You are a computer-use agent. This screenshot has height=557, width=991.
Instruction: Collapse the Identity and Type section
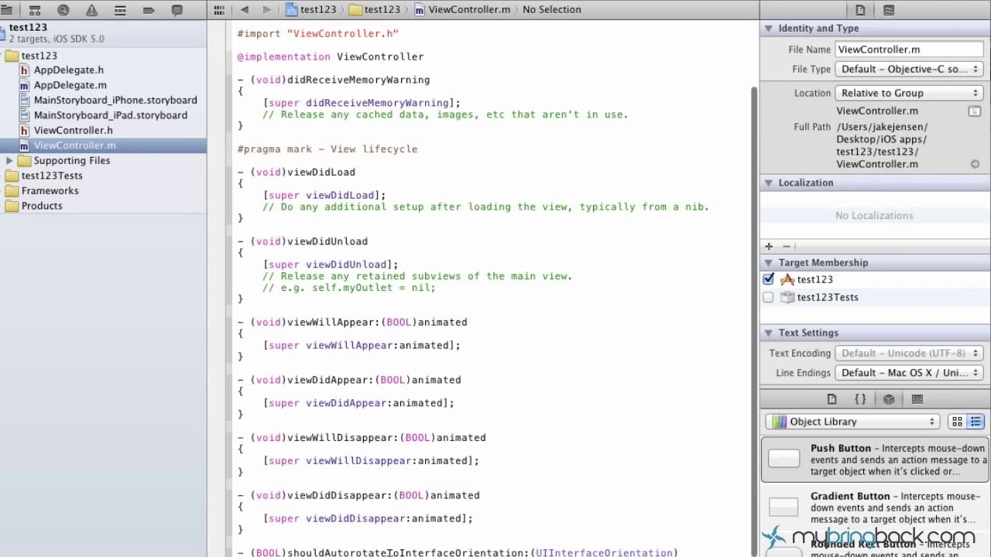(769, 29)
